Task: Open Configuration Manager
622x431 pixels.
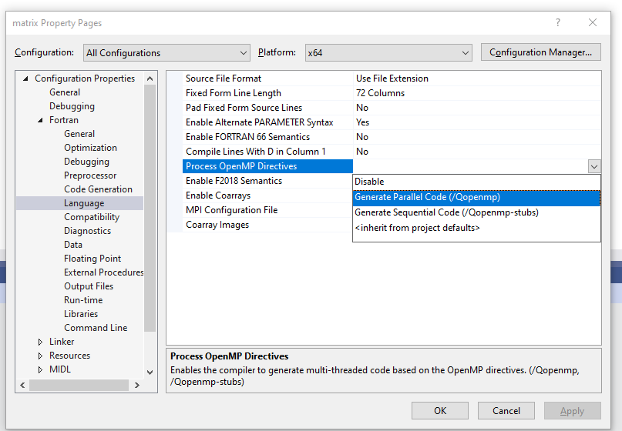Action: [x=540, y=52]
